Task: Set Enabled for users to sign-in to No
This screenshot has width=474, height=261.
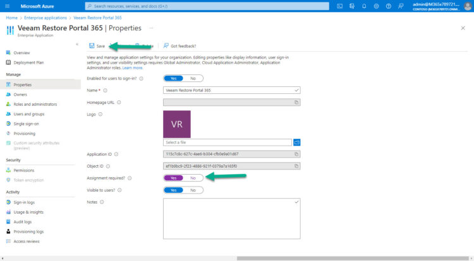Action: (193, 78)
